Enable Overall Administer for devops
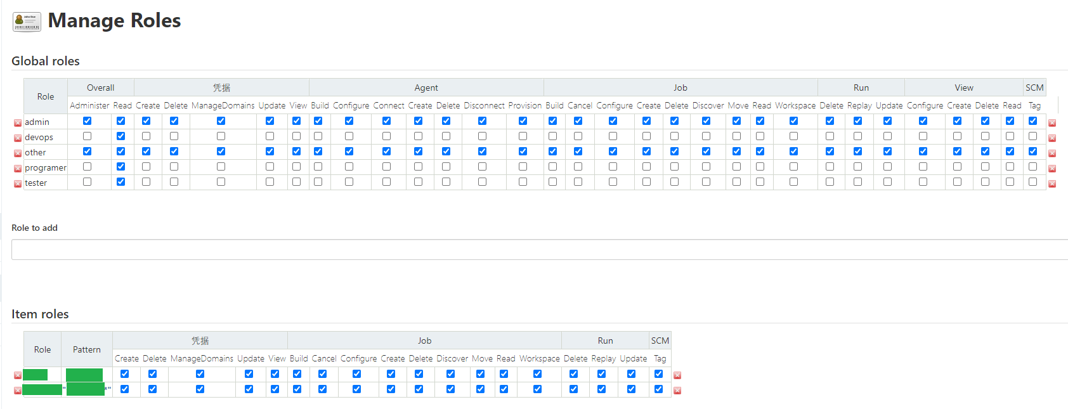 point(88,136)
